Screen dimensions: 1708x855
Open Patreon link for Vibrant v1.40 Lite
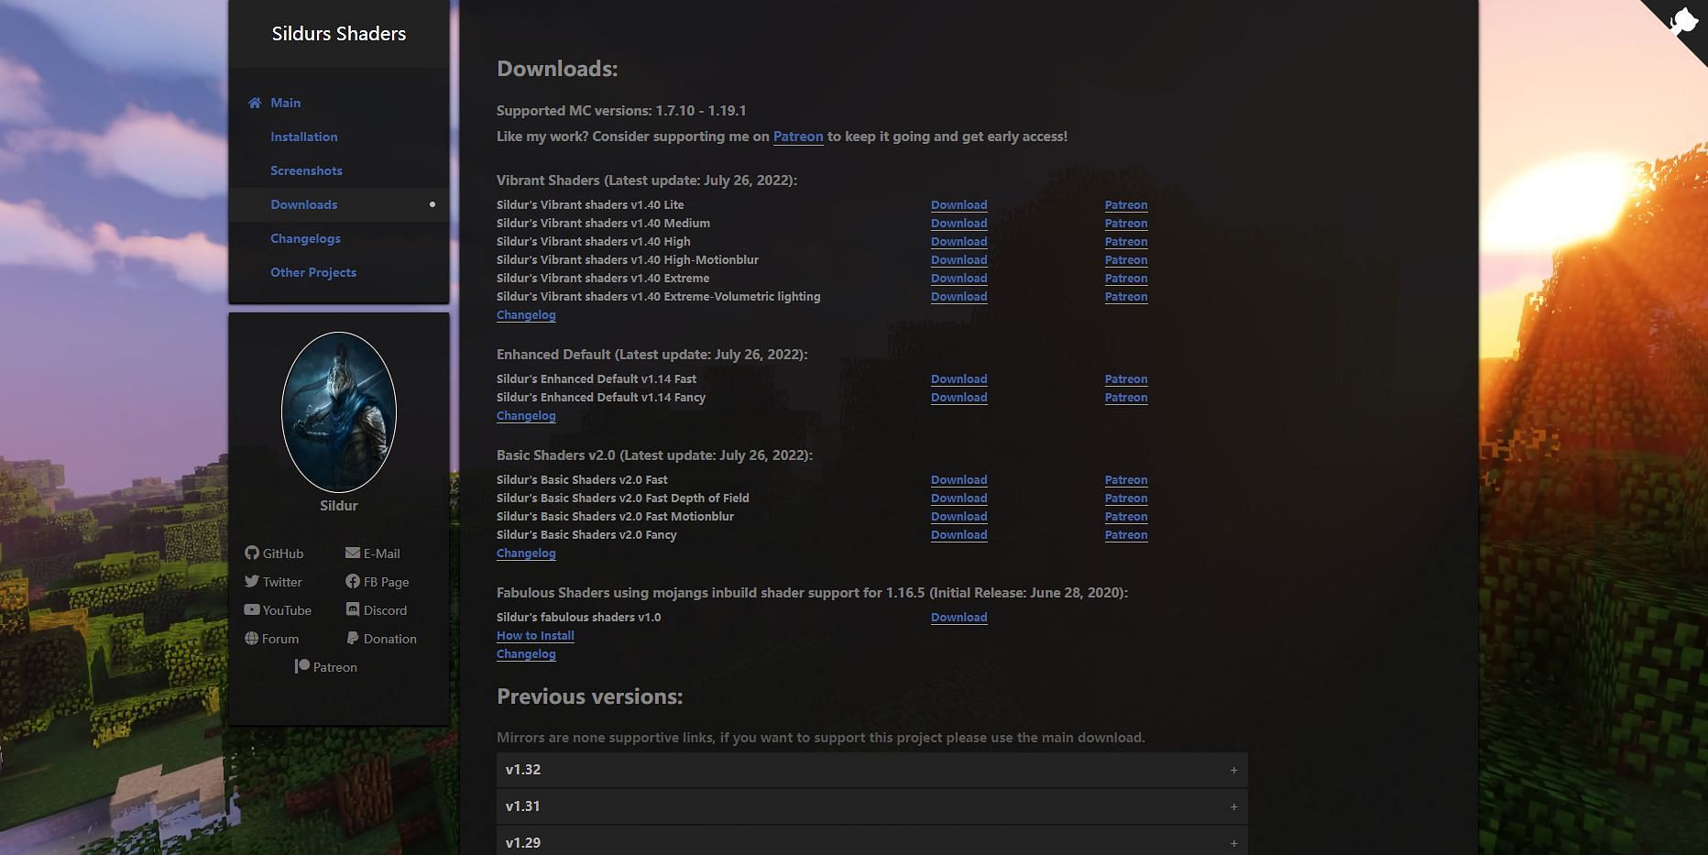pos(1126,205)
